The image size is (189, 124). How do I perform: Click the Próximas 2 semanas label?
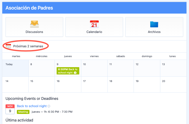28,46
